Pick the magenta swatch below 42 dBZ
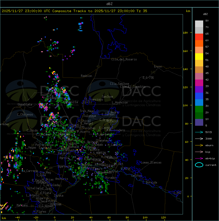Viewport: 219px width, 221px height. click(x=199, y=83)
